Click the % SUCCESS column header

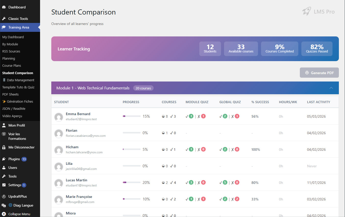tap(260, 102)
